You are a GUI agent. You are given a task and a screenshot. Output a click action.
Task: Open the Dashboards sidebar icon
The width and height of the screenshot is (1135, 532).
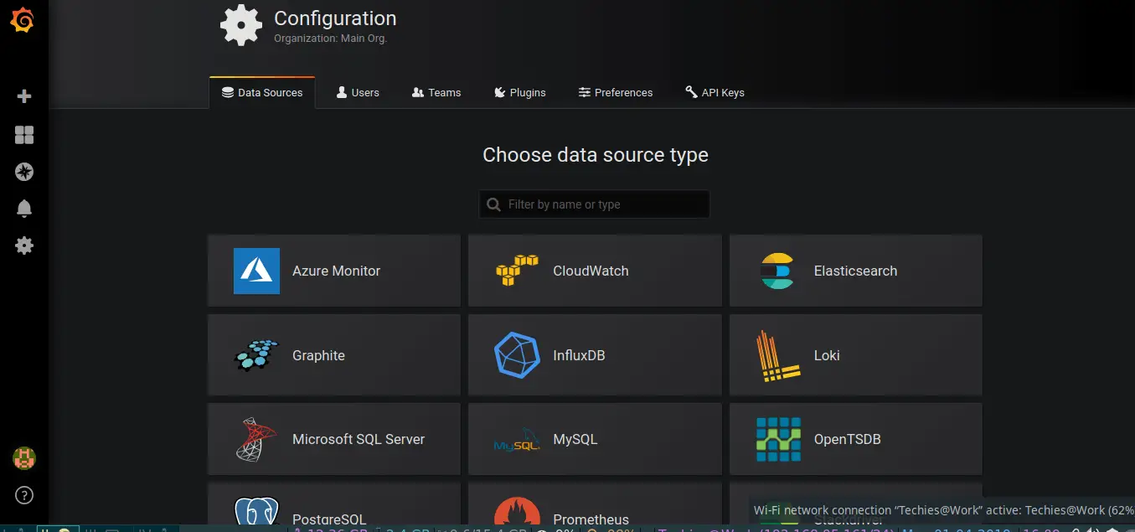(x=23, y=134)
